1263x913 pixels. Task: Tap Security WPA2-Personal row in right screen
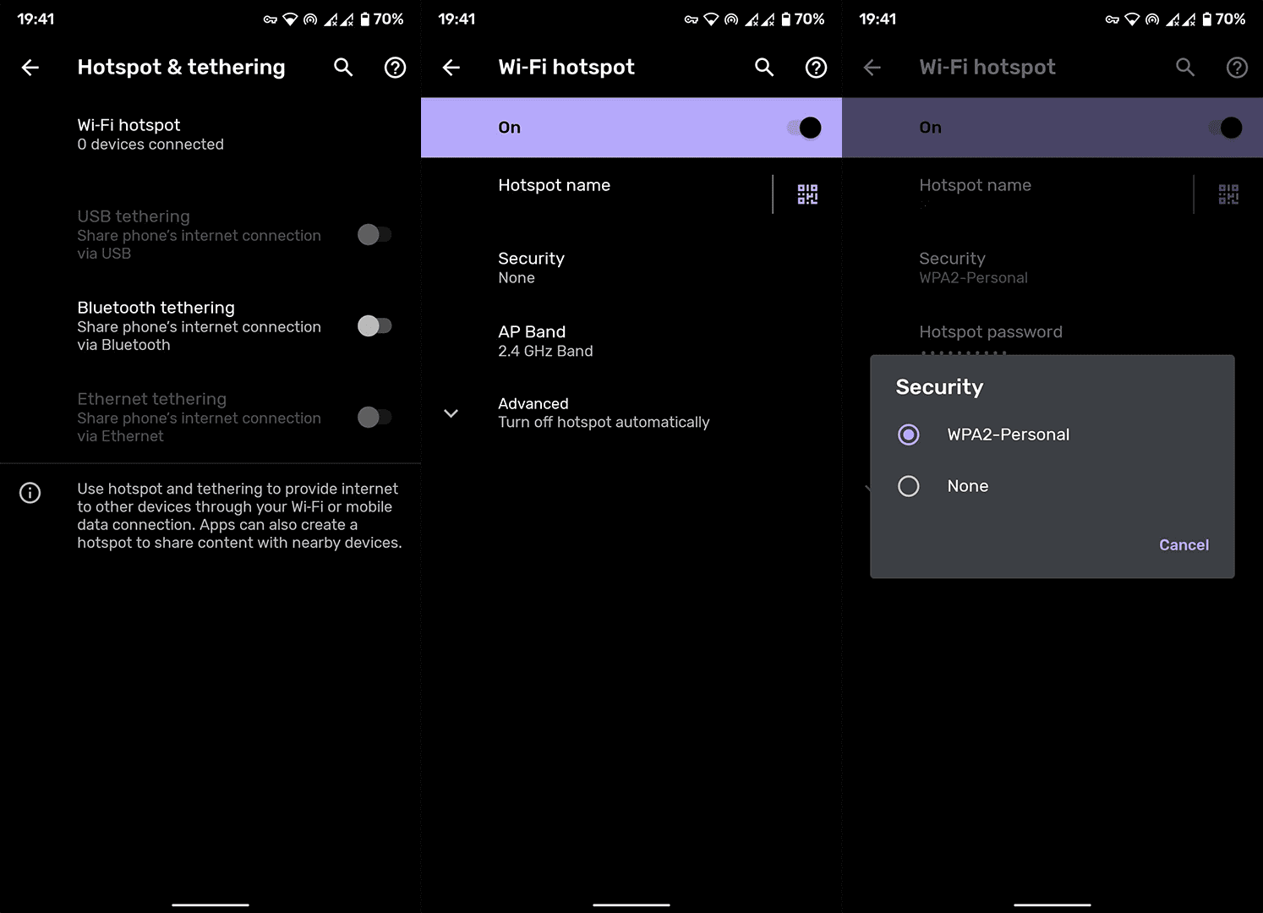pos(1052,268)
